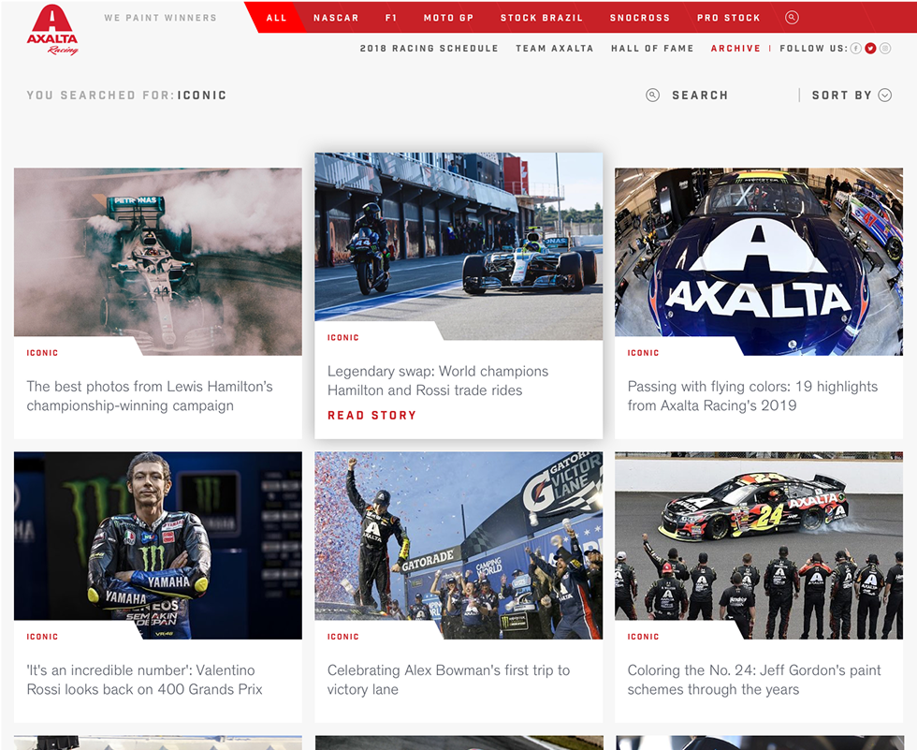
Task: Open Jeff Gordon paint schemes article title
Action: (754, 680)
